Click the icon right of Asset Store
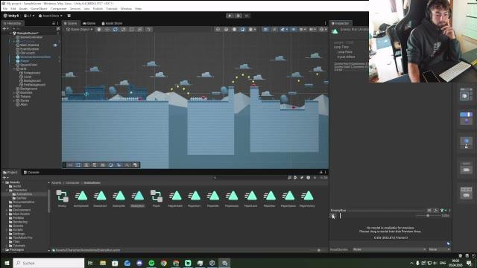The width and height of the screenshot is (477, 268). 69,16
